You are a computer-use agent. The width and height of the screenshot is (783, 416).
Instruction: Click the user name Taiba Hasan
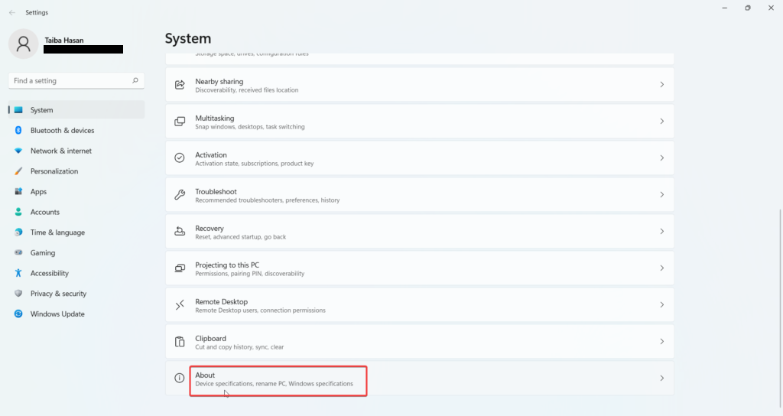(64, 40)
